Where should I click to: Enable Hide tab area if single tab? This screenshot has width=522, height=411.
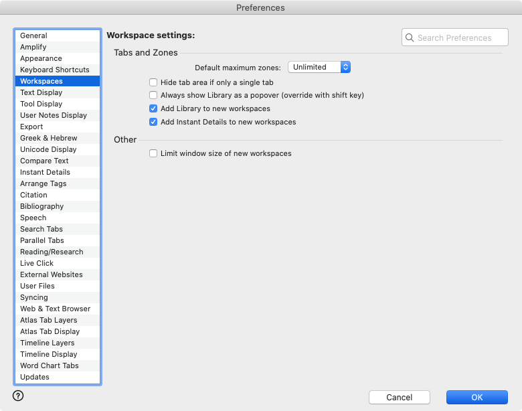pos(153,82)
